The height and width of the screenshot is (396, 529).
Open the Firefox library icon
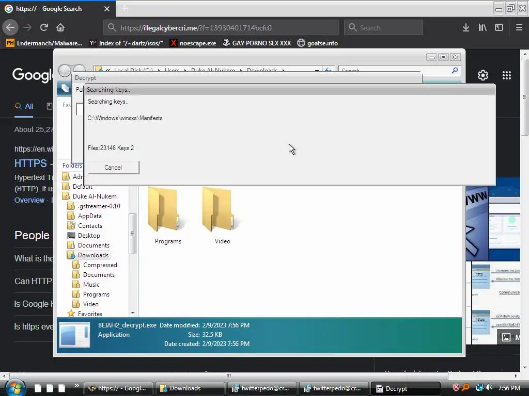(483, 28)
